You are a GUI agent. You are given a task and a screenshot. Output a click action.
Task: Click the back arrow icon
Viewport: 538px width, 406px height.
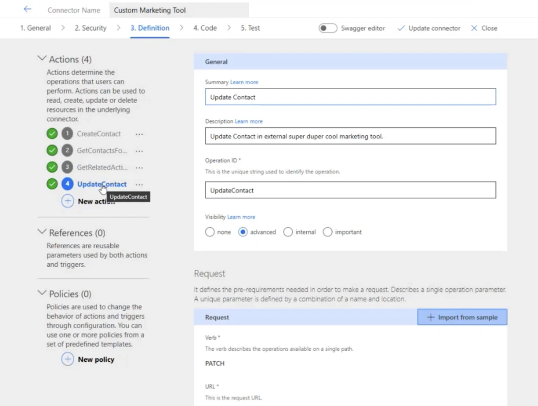(27, 9)
